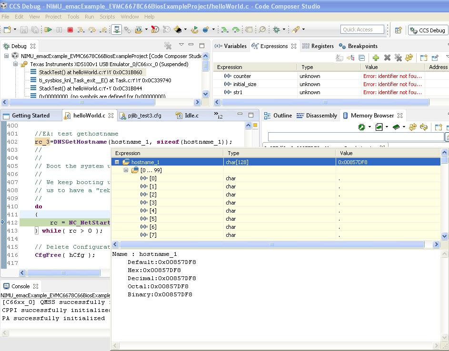
Task: Switch to the Disassembly tab
Action: click(317, 116)
